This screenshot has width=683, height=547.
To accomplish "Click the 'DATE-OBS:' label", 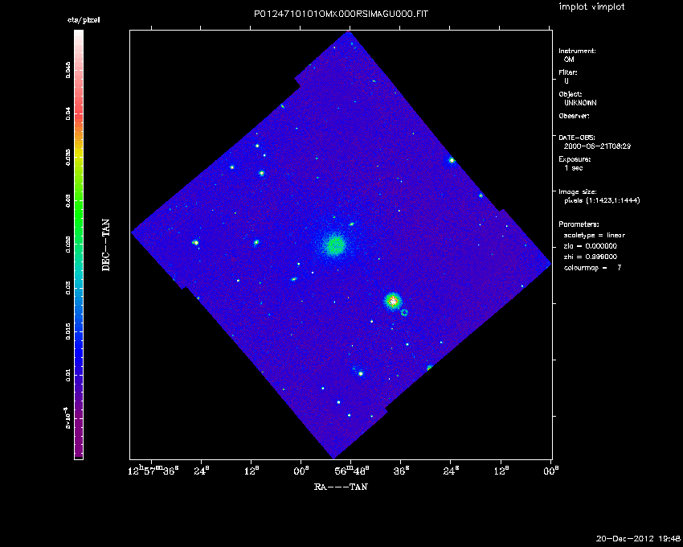I will point(577,138).
